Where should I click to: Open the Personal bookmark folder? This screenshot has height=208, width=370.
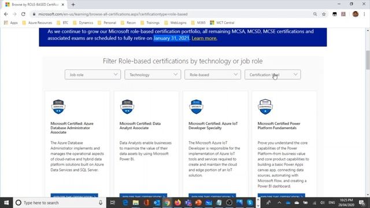(107, 23)
